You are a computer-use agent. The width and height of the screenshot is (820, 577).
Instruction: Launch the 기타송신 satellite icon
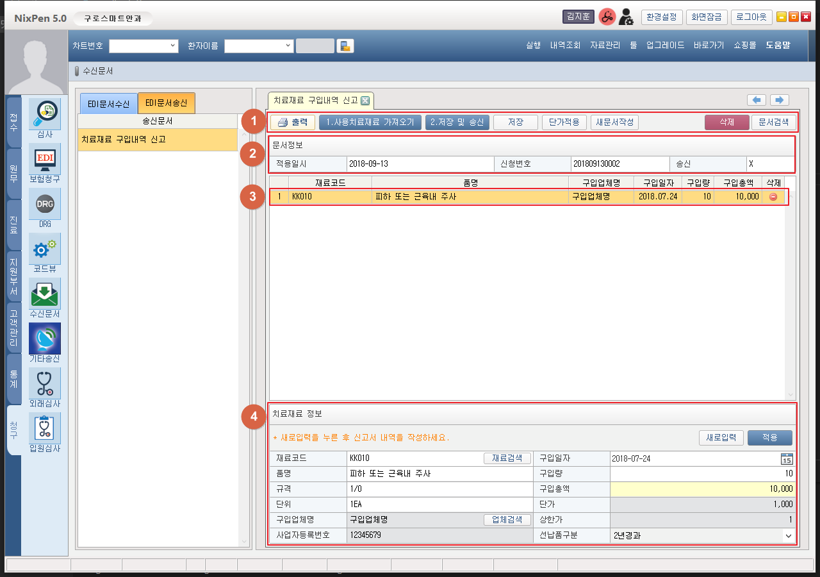pos(45,339)
